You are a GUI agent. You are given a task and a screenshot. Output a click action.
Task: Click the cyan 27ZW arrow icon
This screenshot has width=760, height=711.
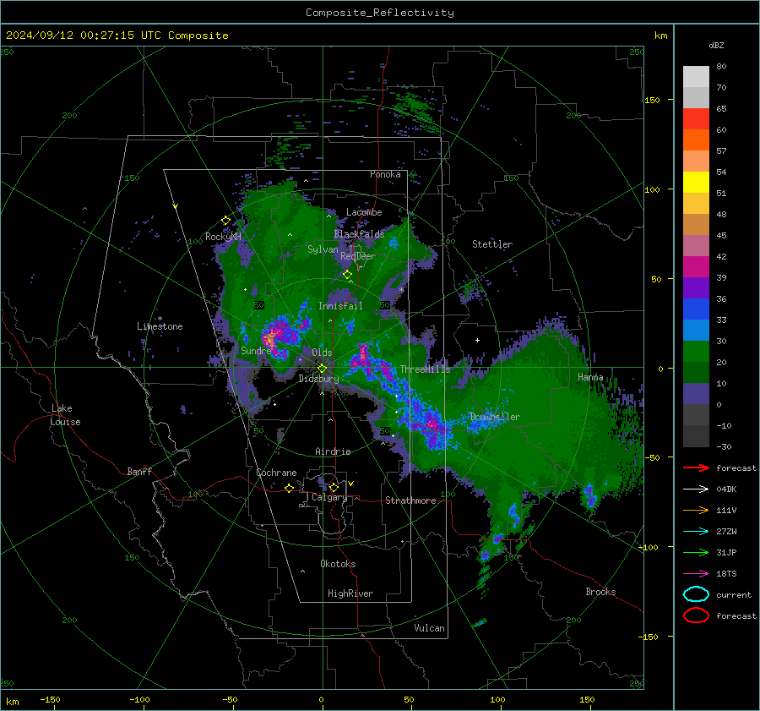tap(696, 532)
